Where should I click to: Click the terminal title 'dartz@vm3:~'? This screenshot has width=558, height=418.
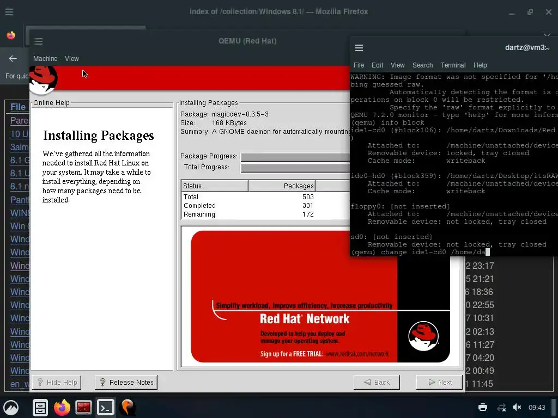(527, 48)
